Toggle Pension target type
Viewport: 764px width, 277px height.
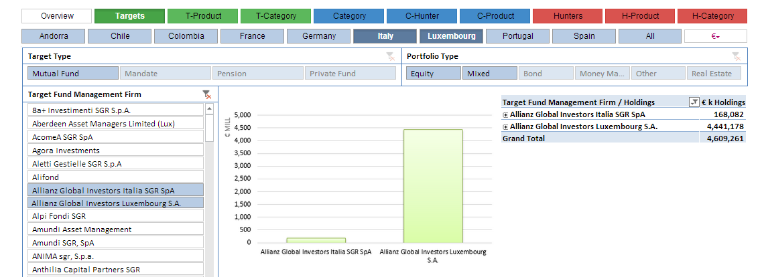coord(258,74)
